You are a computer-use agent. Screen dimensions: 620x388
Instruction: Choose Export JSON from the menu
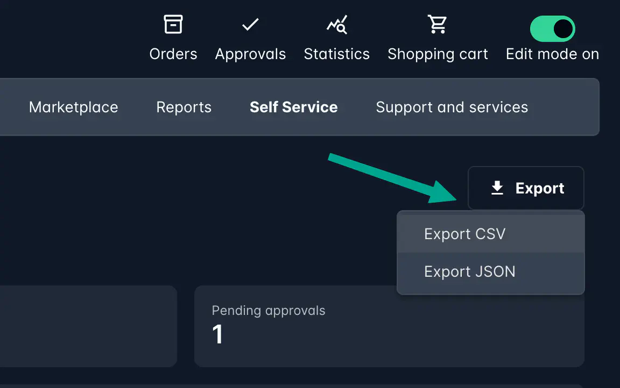click(x=470, y=272)
